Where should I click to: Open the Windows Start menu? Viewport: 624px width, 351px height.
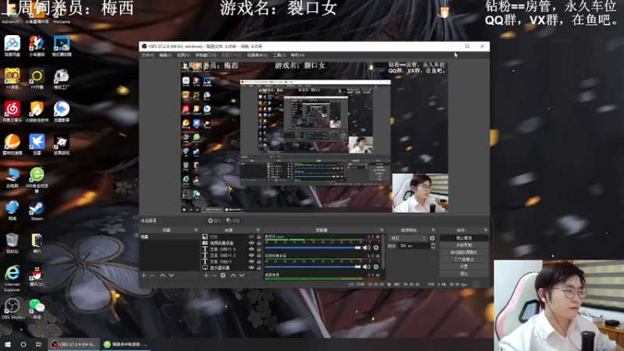click(8, 344)
